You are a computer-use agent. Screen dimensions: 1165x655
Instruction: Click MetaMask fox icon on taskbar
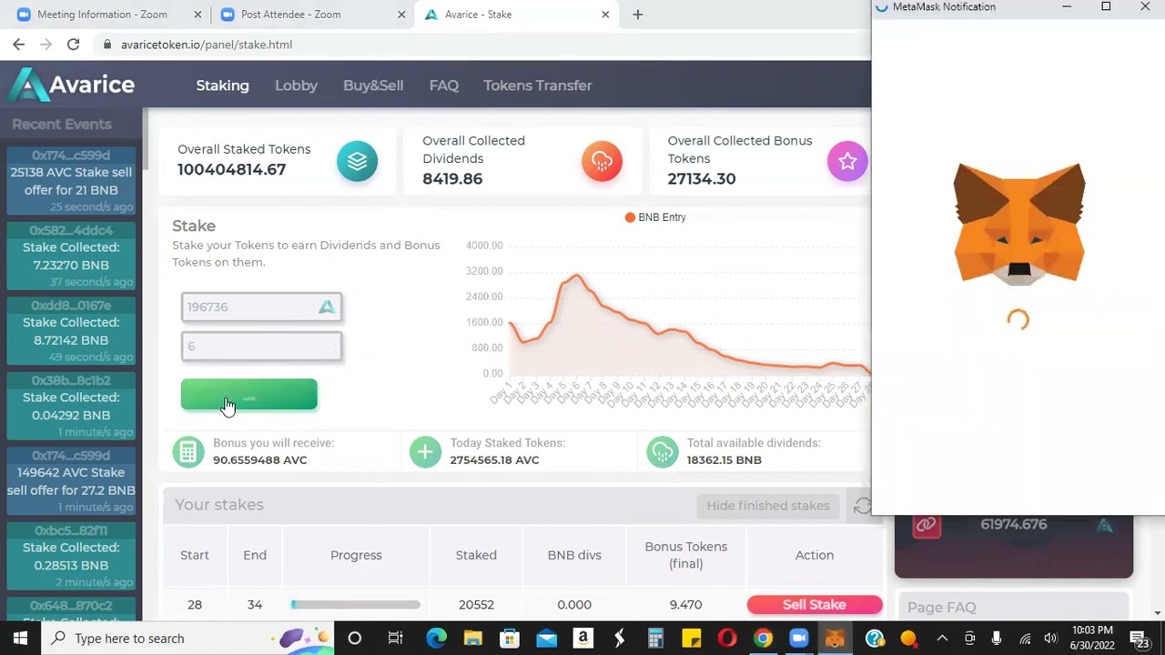coord(835,638)
